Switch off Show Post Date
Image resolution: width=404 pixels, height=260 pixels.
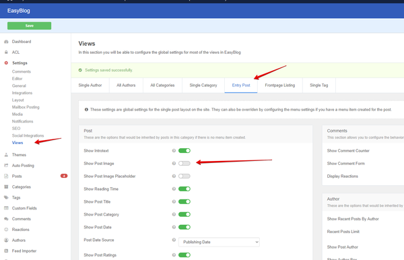(x=184, y=227)
